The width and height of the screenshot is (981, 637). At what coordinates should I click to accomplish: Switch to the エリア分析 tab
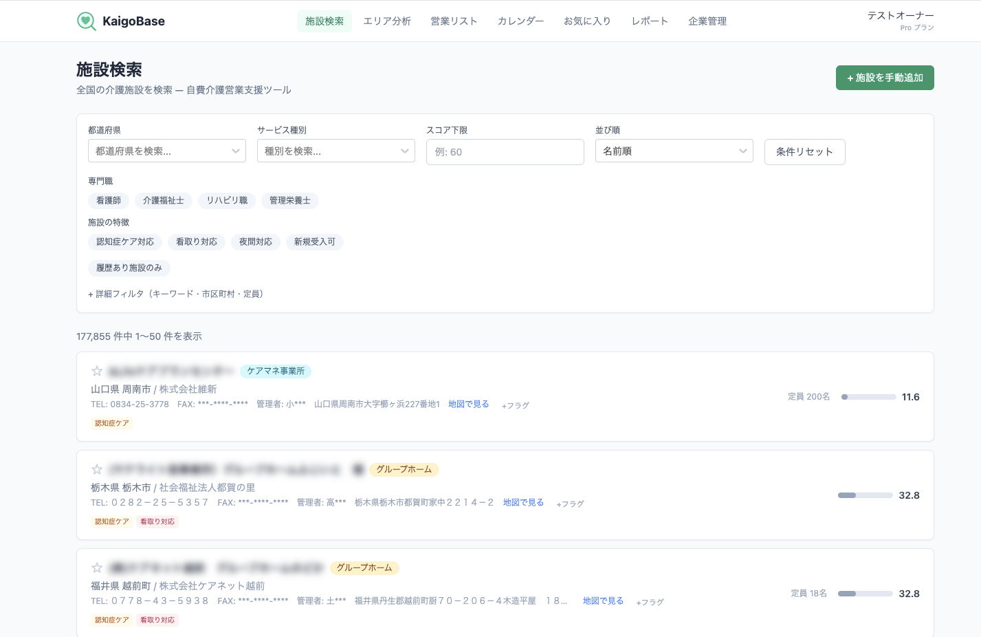click(x=387, y=21)
